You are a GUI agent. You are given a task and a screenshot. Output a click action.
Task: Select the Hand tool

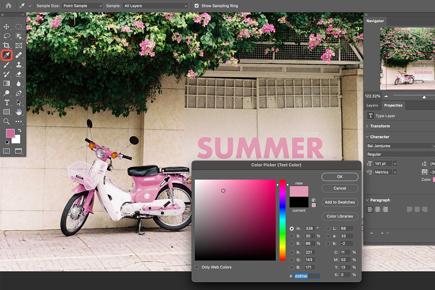(x=18, y=112)
